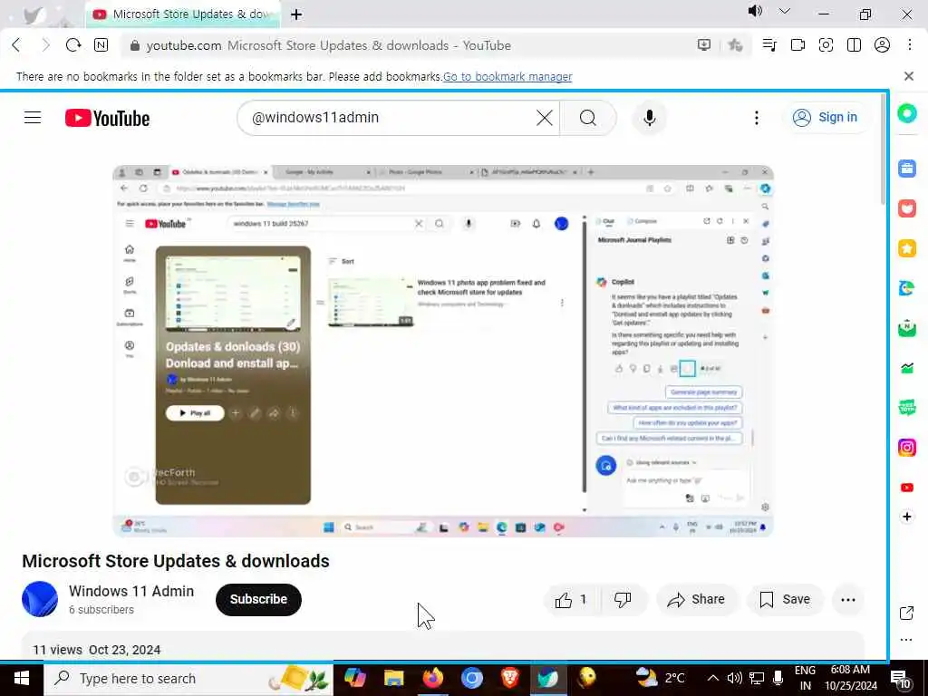Image resolution: width=928 pixels, height=696 pixels.
Task: Click the video player area
Action: coord(442,351)
